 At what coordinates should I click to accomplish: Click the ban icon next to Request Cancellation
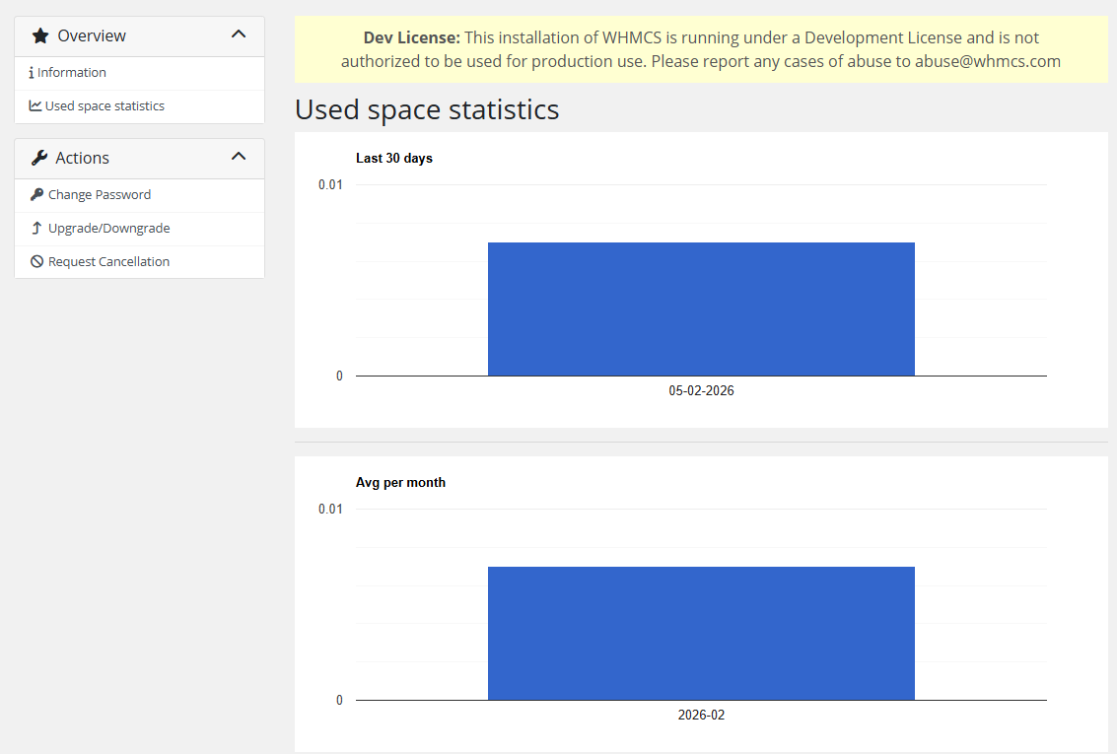pos(36,261)
